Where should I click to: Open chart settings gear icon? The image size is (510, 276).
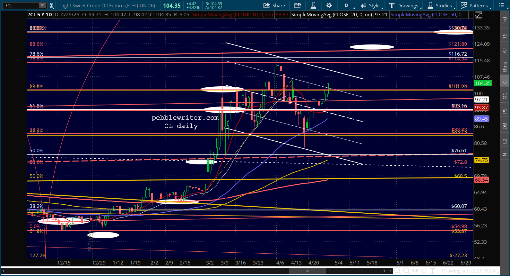329,5
